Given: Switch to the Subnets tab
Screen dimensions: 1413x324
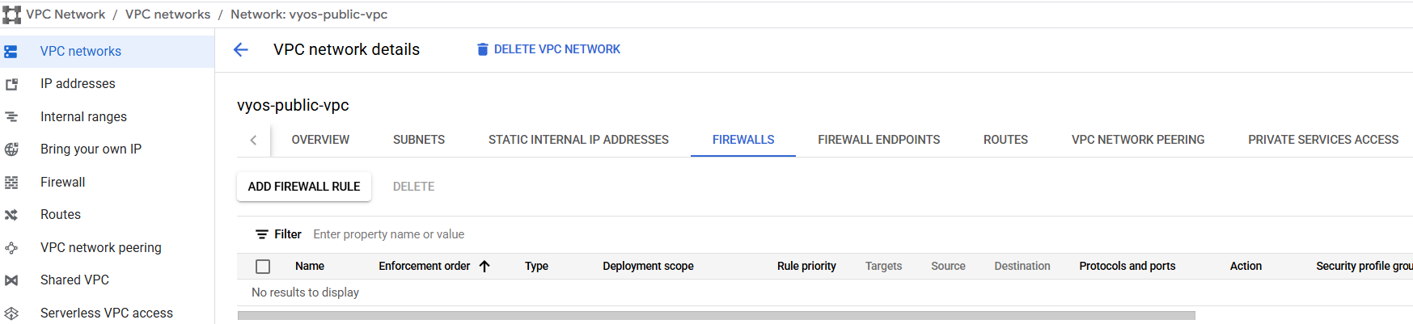Looking at the screenshot, I should [419, 140].
